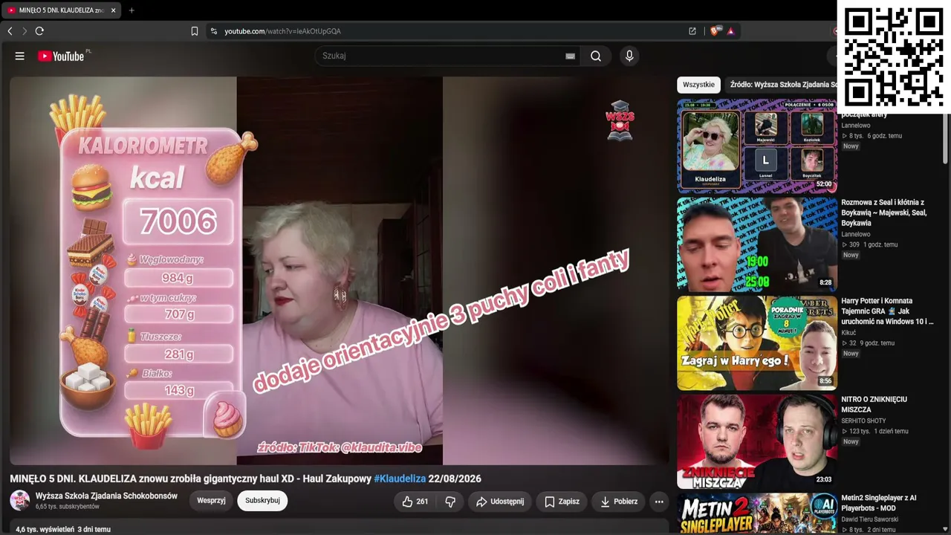The image size is (951, 535).
Task: Open Wyższa Szkoła Zjadania Schokobonsów channel name
Action: coord(106,496)
